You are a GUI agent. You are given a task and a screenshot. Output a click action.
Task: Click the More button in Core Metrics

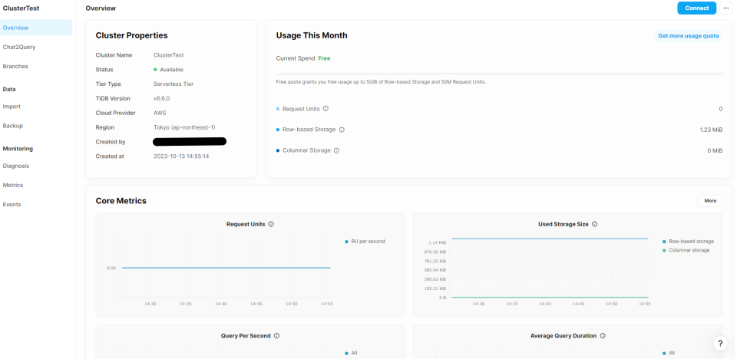point(710,201)
